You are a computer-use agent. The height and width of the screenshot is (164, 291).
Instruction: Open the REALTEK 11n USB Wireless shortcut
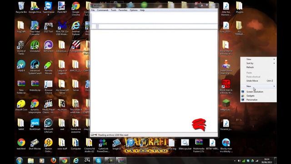(62, 28)
